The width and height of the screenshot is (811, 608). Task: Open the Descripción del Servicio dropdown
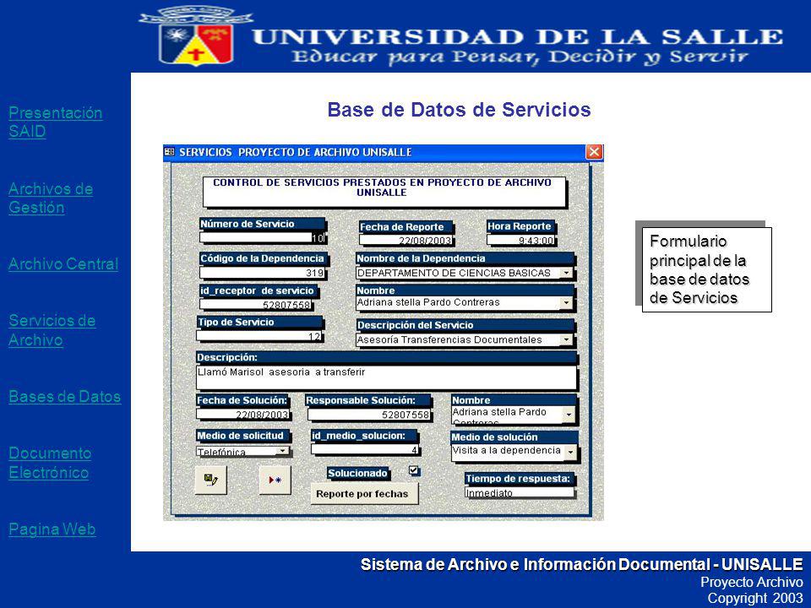(x=567, y=339)
